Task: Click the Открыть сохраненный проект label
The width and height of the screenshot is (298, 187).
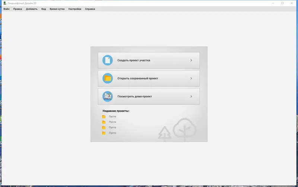Action: tap(137, 78)
